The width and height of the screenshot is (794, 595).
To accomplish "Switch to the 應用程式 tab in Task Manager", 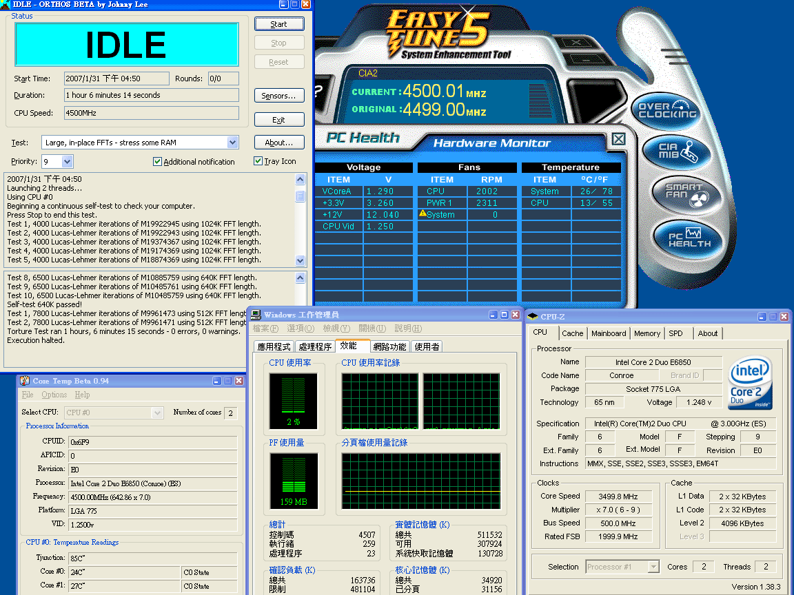I will pyautogui.click(x=274, y=346).
